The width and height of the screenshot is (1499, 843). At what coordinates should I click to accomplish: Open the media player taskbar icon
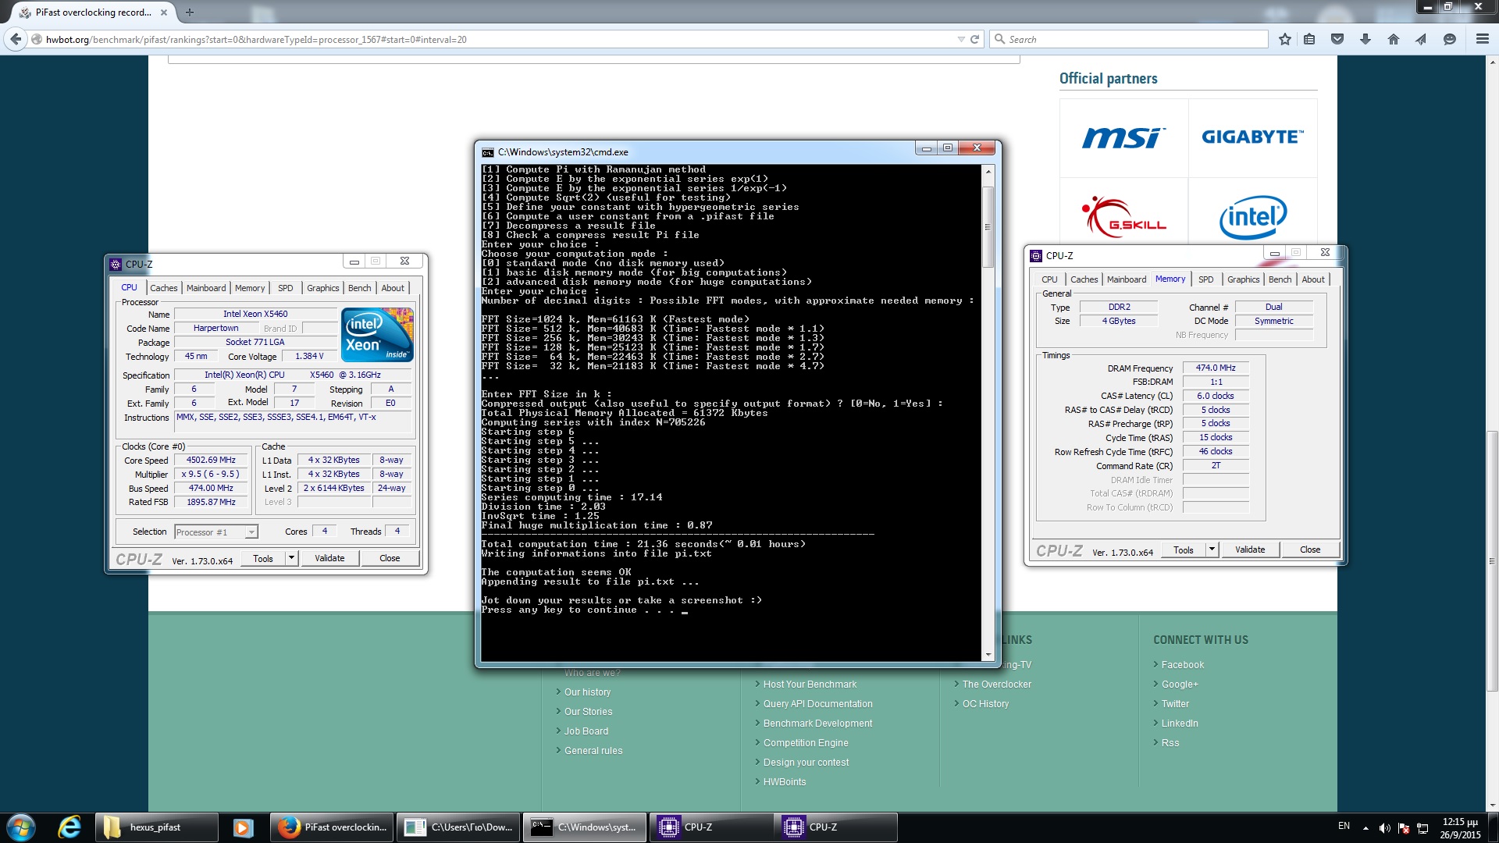click(x=243, y=827)
